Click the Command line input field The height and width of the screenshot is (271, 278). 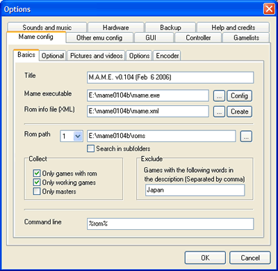coord(170,224)
